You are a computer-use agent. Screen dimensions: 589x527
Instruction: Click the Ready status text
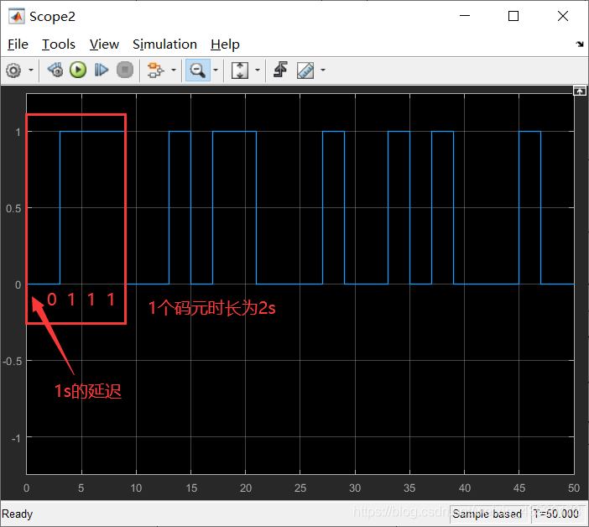click(x=18, y=514)
